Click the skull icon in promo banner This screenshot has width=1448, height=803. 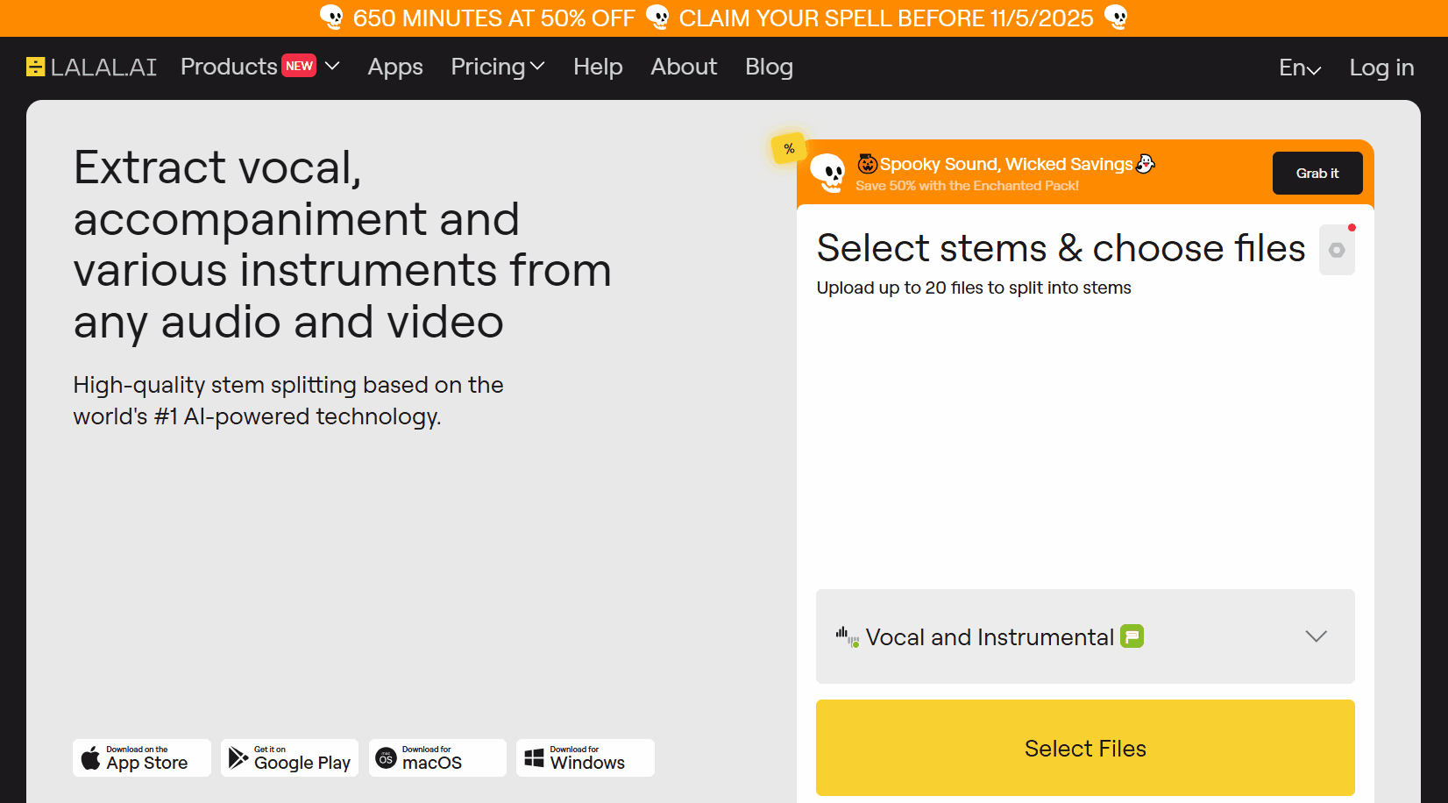point(827,172)
